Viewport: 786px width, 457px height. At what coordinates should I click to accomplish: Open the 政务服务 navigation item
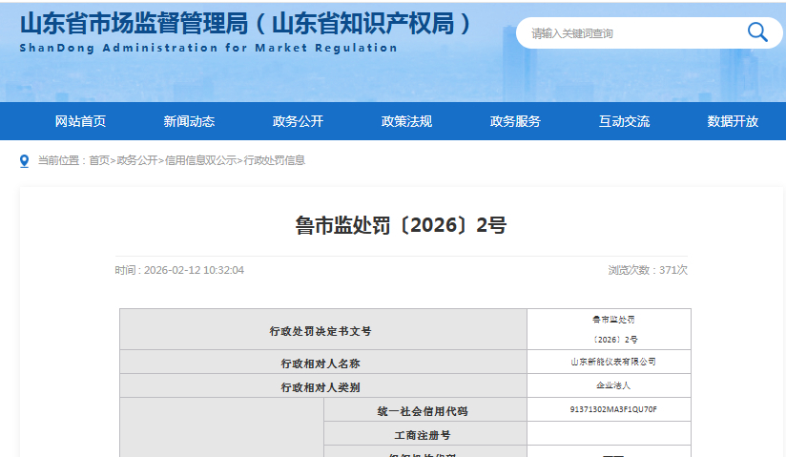pyautogui.click(x=515, y=121)
